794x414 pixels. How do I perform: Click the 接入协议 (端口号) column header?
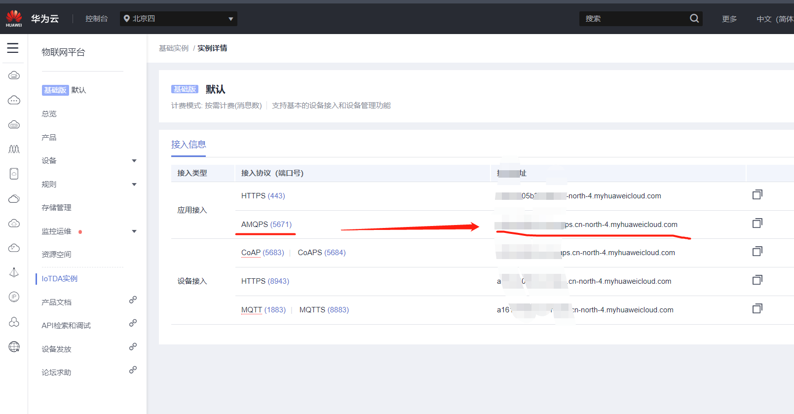coord(272,173)
